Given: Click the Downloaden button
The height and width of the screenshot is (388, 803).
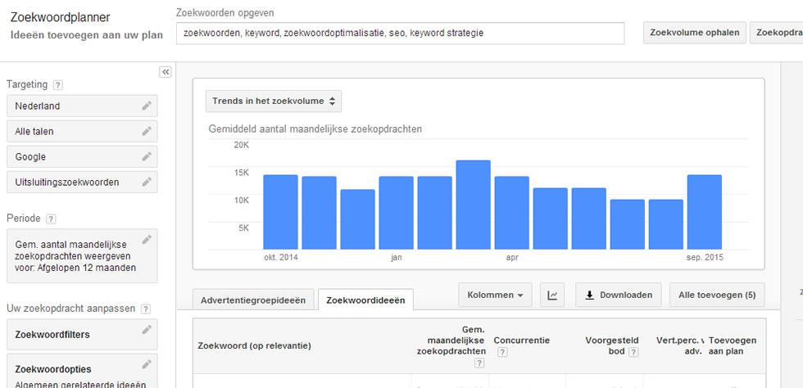Looking at the screenshot, I should [x=619, y=295].
